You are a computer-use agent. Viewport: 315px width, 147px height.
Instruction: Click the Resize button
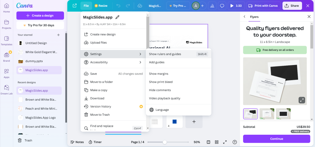(101, 6)
